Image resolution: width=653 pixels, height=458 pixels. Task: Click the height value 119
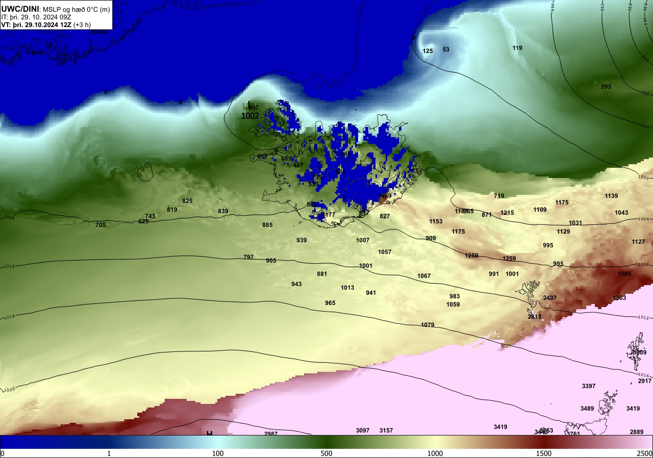517,48
